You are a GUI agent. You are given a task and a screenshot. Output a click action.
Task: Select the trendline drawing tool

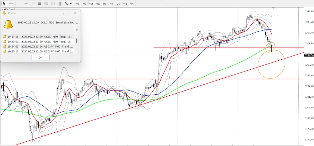click(x=33, y=4)
